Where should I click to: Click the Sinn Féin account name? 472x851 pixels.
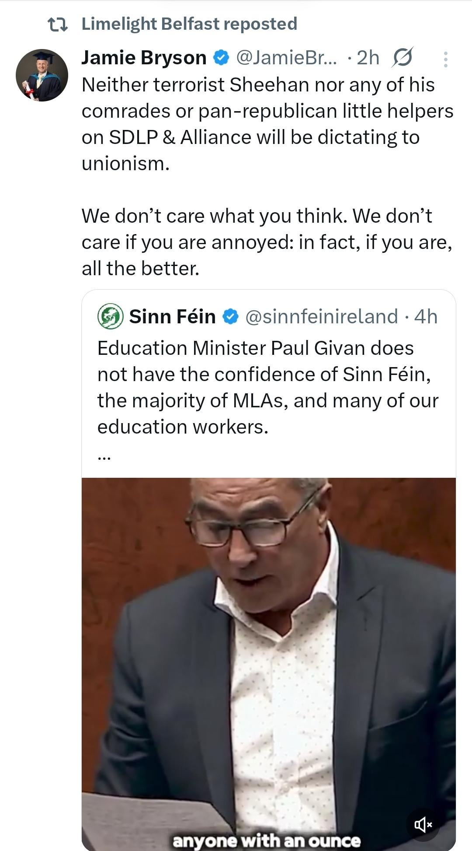tap(172, 316)
